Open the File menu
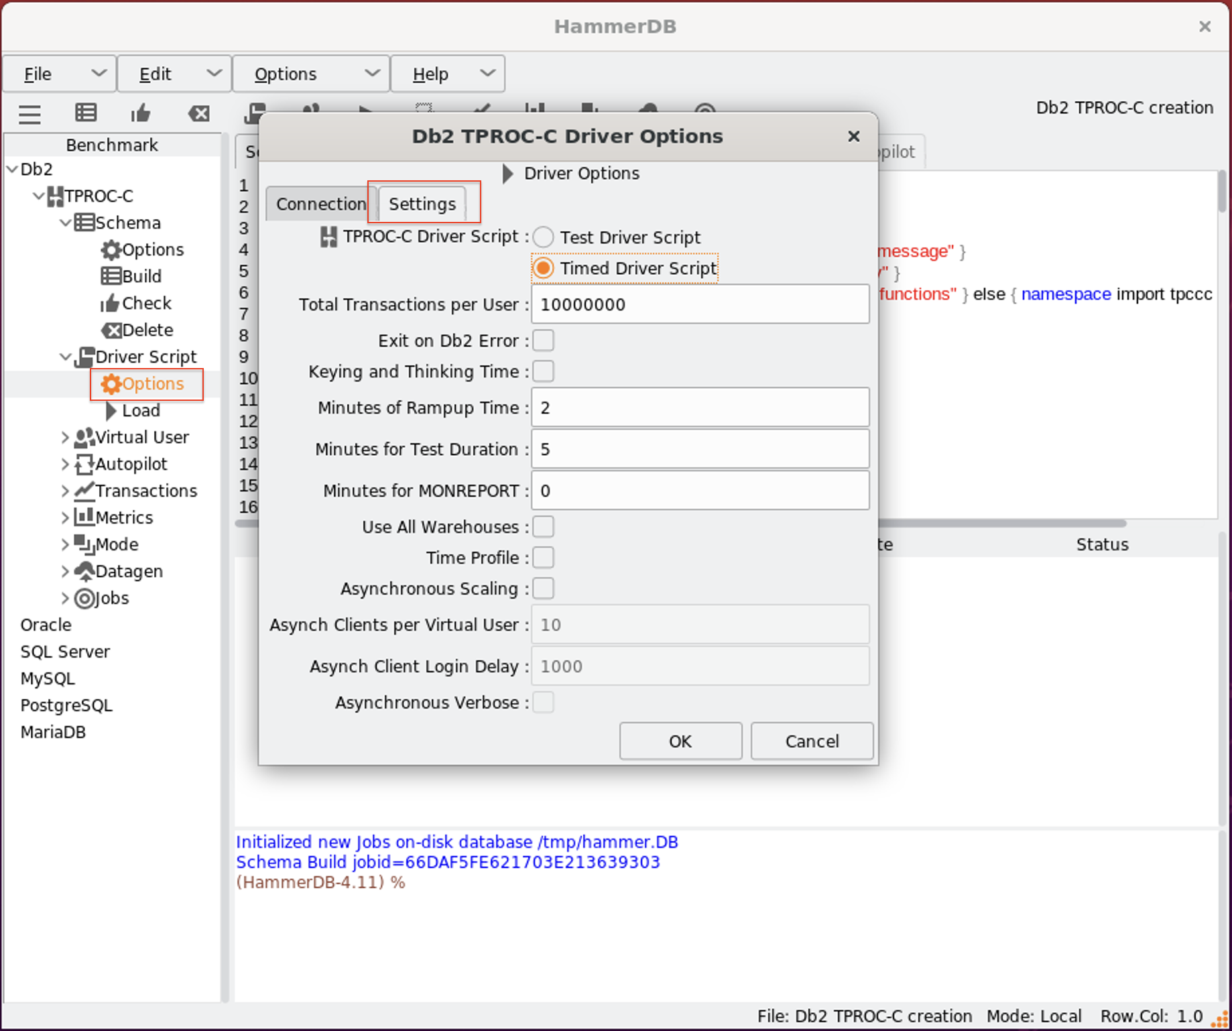 (x=60, y=74)
